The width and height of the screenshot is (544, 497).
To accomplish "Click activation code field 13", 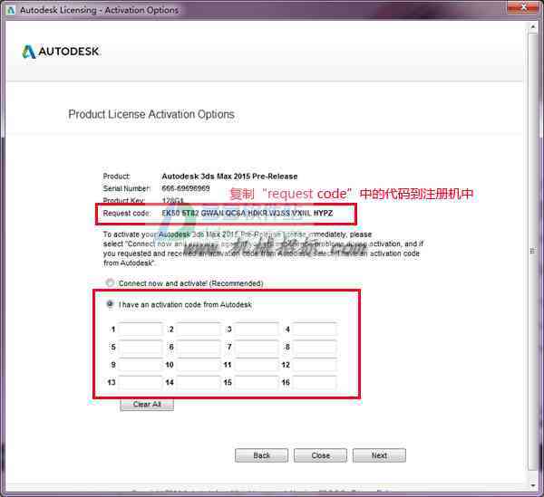I will click(141, 382).
